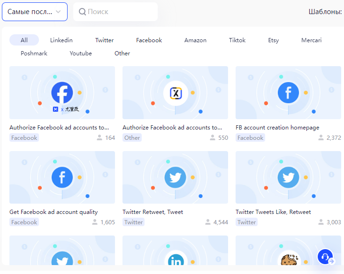The width and height of the screenshot is (344, 274).
Task: Click Facebook tag under FB account creation
Action: click(250, 138)
